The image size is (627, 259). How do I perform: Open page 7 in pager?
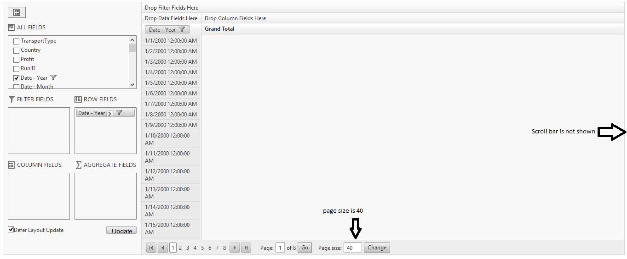pos(217,248)
